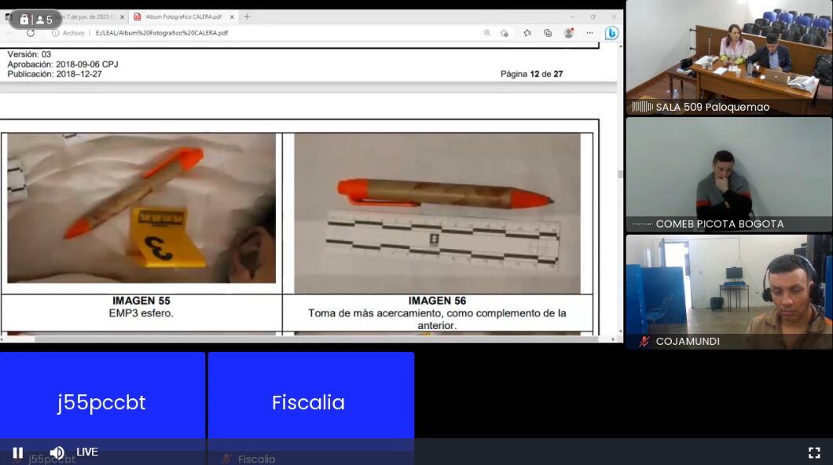Click the zoom magnifier in address bar

[487, 33]
